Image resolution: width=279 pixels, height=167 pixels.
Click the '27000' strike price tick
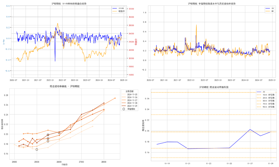point(81,162)
